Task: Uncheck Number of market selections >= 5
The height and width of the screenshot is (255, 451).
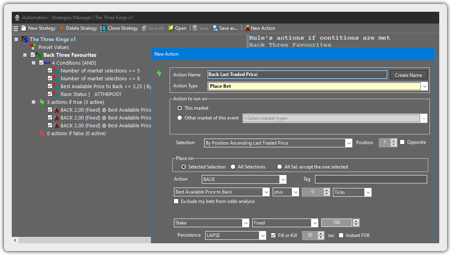Action: pos(50,70)
